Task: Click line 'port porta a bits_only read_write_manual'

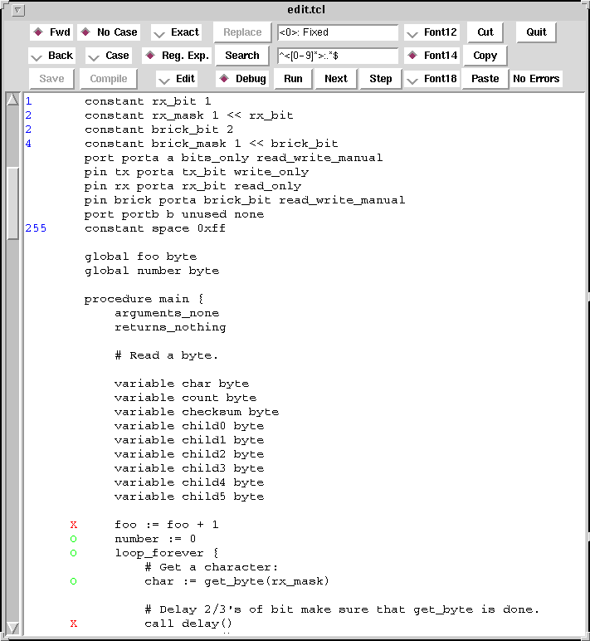Action: [234, 159]
